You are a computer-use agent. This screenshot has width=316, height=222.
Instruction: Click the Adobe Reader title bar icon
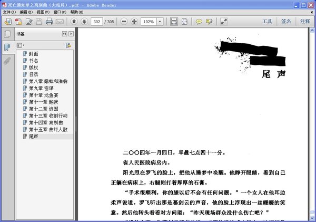[4, 5]
